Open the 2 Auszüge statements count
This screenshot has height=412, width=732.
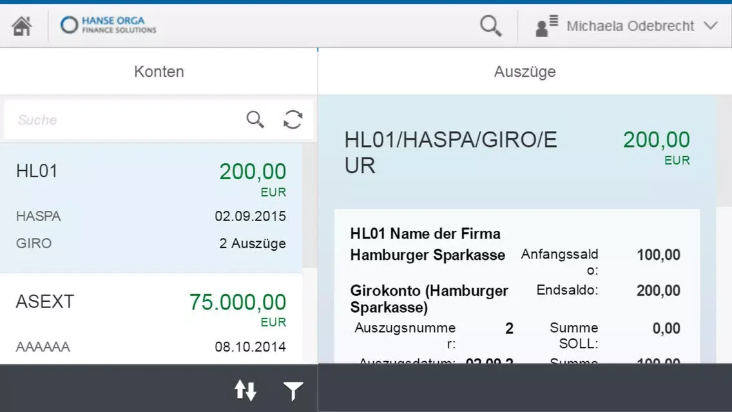pos(253,243)
